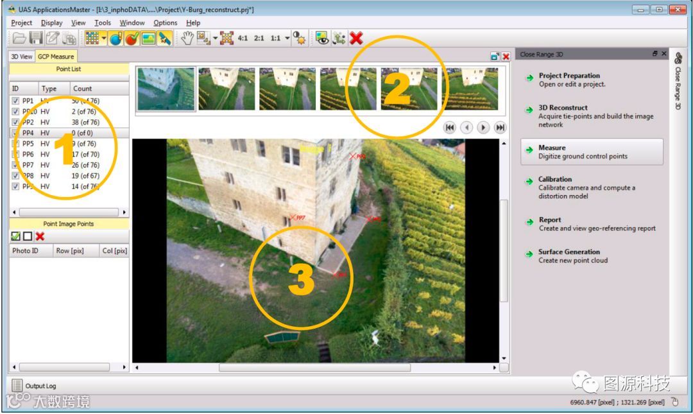The image size is (693, 414).
Task: Select the blue ball with exclamation mark tool
Action: [116, 39]
